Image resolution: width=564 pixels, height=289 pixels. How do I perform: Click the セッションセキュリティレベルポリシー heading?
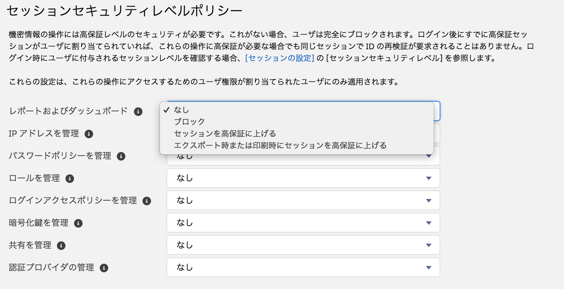point(124,11)
